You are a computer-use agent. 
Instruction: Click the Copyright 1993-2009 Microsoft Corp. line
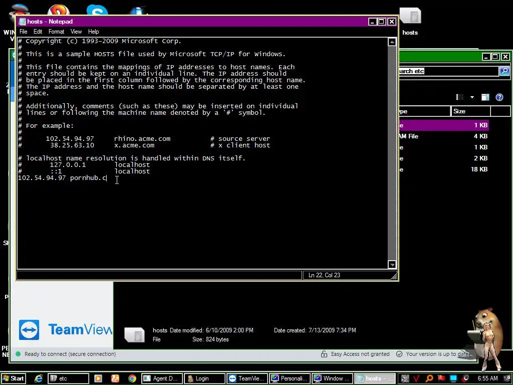click(x=100, y=41)
